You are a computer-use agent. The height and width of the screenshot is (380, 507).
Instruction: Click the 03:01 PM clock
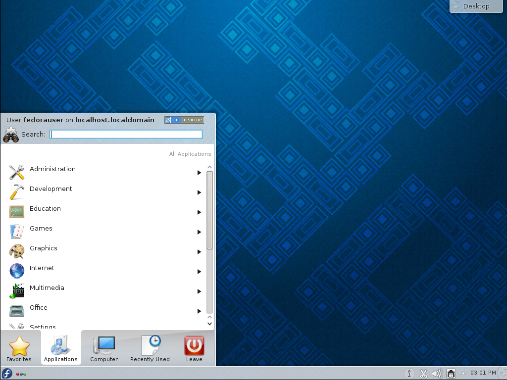tap(483, 373)
